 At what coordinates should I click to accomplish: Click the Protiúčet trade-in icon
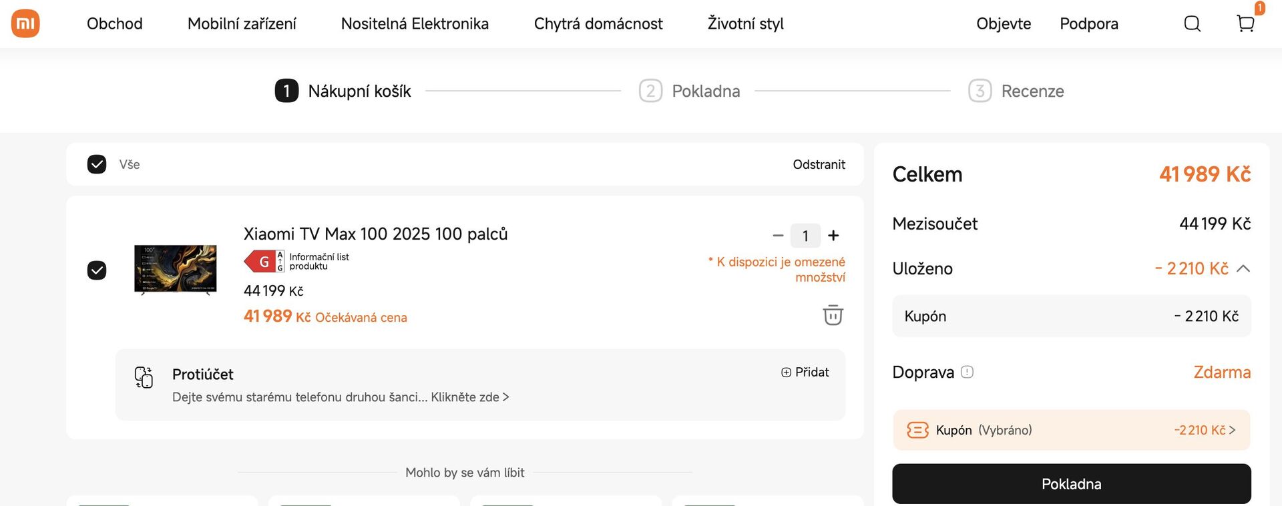(144, 377)
